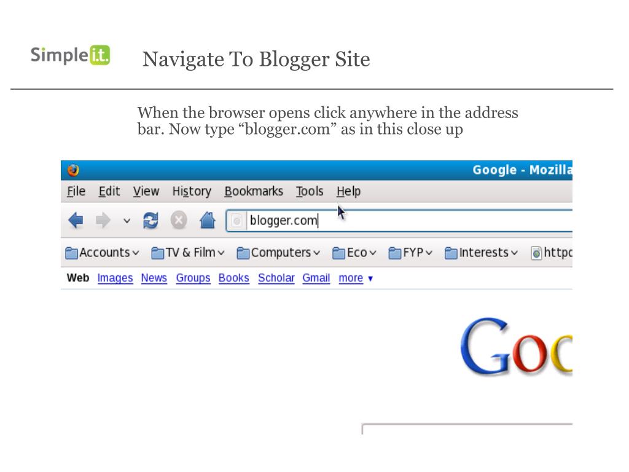Follow the Gmail link
629x472 pixels.
[316, 278]
